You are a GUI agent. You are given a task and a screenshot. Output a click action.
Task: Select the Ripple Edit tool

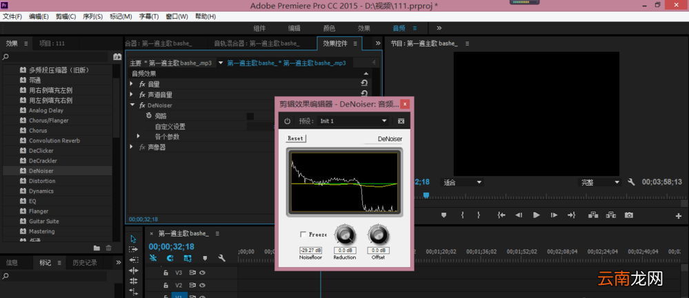tap(134, 270)
